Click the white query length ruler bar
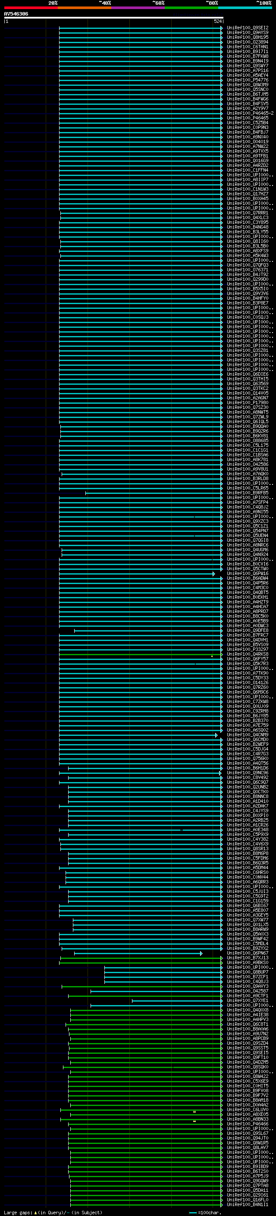 pyautogui.click(x=114, y=18)
